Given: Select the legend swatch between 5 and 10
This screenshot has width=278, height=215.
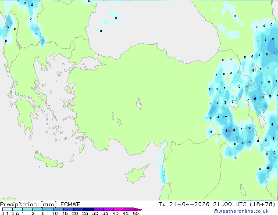Looking at the screenshot, I should click(48, 209).
